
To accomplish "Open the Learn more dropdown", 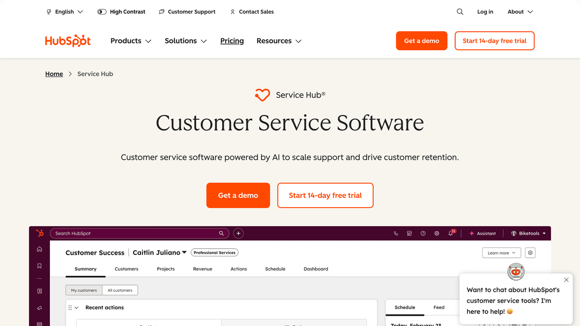I will [502, 253].
